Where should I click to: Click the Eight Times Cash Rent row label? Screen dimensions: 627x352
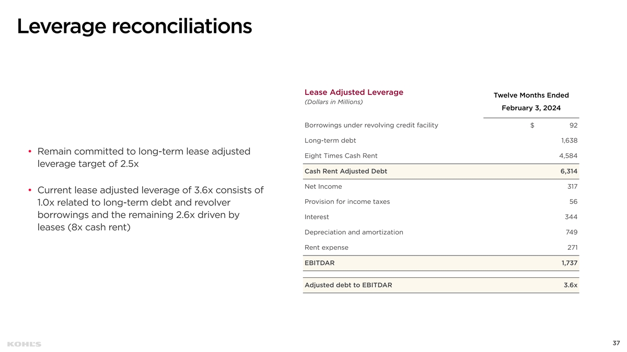(x=341, y=156)
